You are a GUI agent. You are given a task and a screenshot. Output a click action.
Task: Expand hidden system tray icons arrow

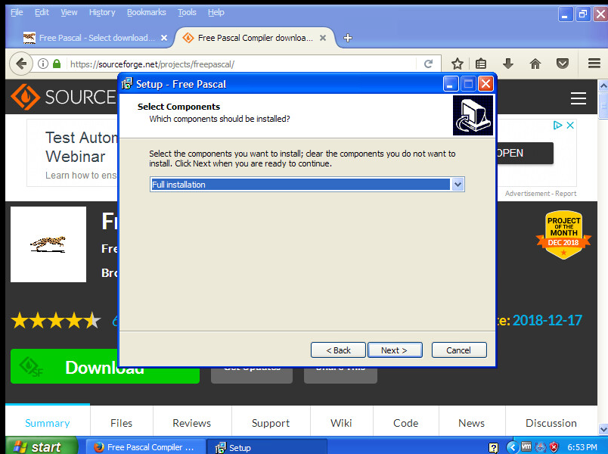click(513, 447)
